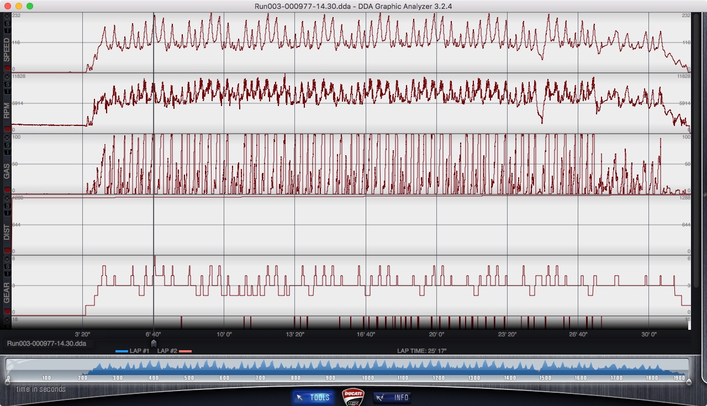Screen dimensions: 707x406
Task: Open the TOOLS panel
Action: [313, 397]
